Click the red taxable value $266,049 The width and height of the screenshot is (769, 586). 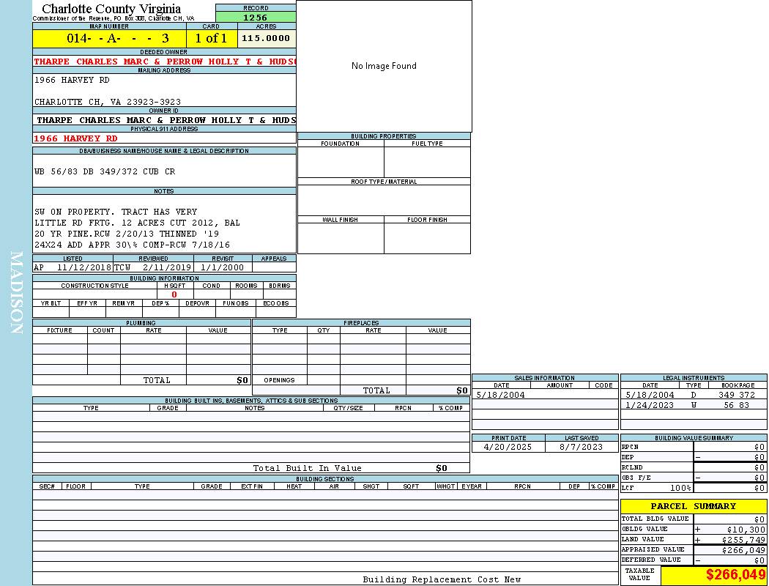pyautogui.click(x=735, y=576)
